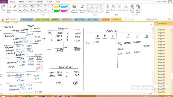This screenshot has height=97, width=173.
Task: Open AS Level notebook dropdown
Action: [17, 19]
